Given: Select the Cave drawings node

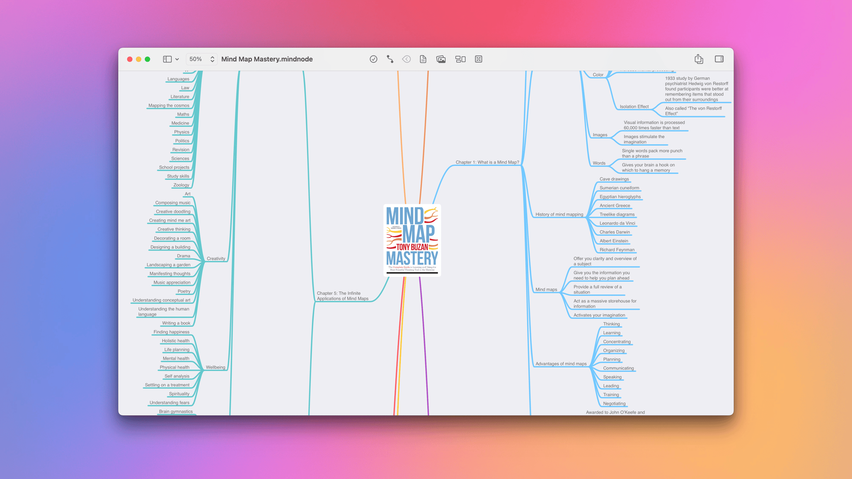Looking at the screenshot, I should [x=614, y=179].
